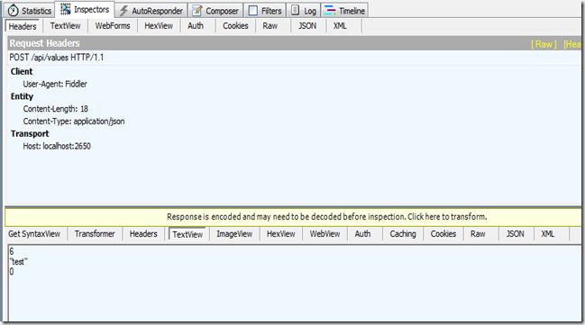Select the Content-Length: 18 header

56,109
